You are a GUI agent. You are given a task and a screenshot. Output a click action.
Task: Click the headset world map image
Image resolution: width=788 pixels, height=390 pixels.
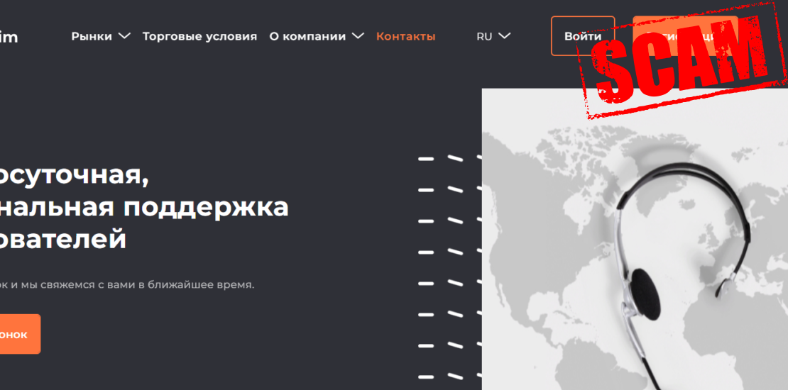[x=635, y=240]
